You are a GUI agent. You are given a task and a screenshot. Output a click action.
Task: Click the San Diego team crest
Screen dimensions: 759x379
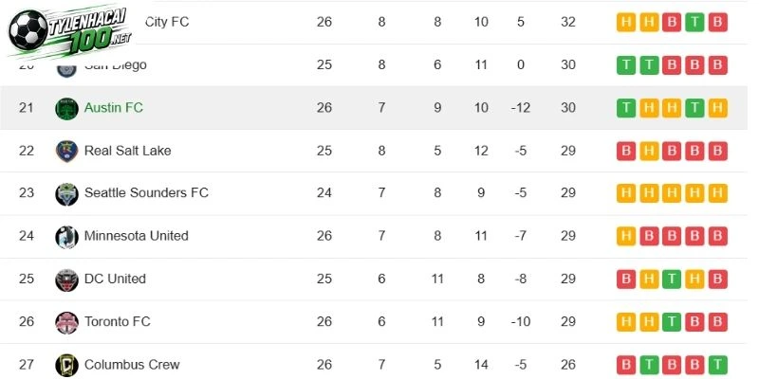(66, 69)
